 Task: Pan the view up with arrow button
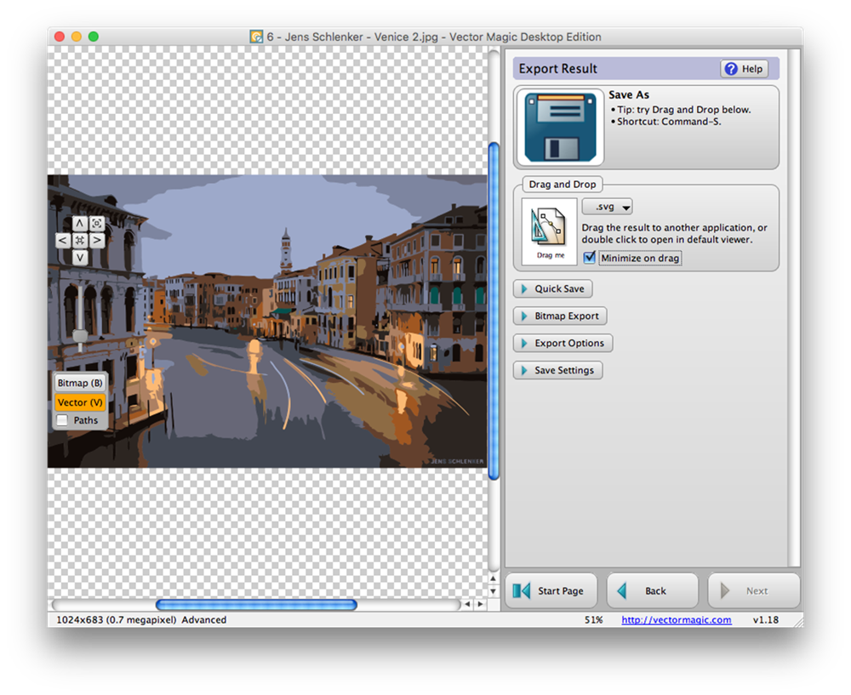tap(80, 223)
